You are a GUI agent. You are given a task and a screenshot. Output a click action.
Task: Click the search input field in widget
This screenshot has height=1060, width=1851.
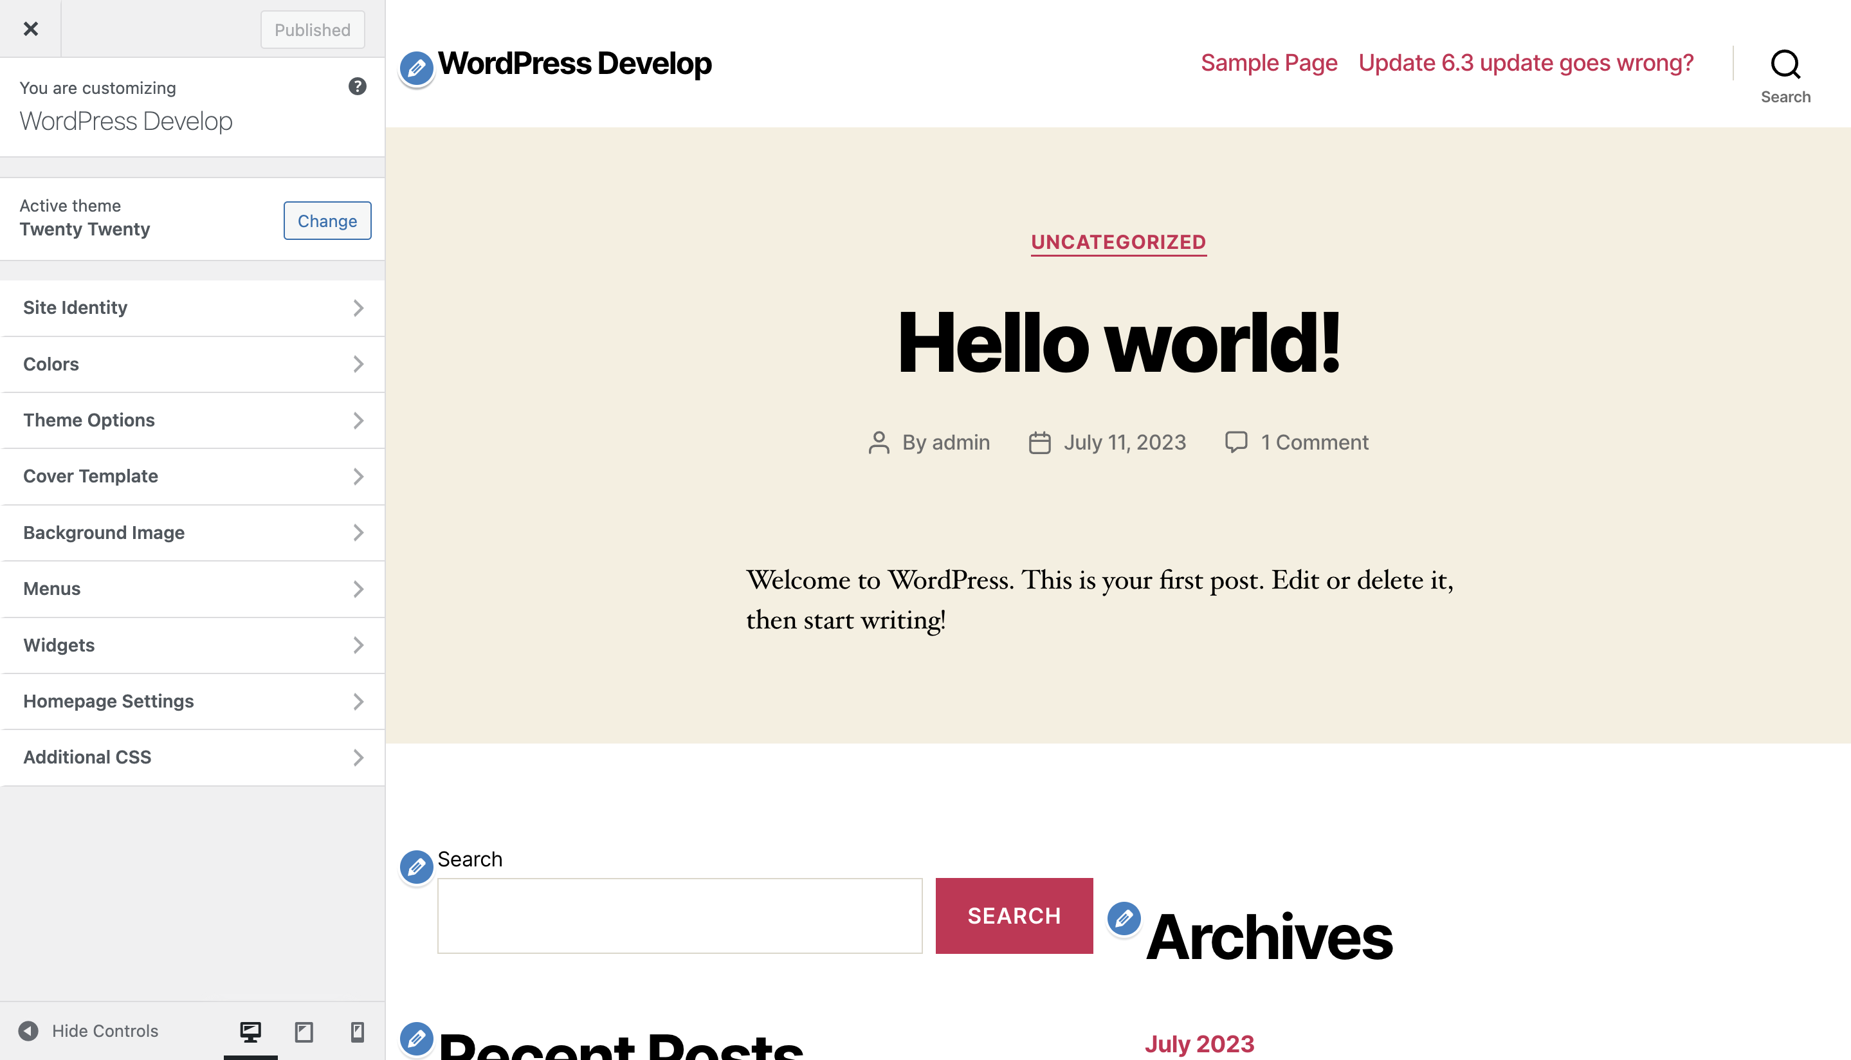coord(680,915)
